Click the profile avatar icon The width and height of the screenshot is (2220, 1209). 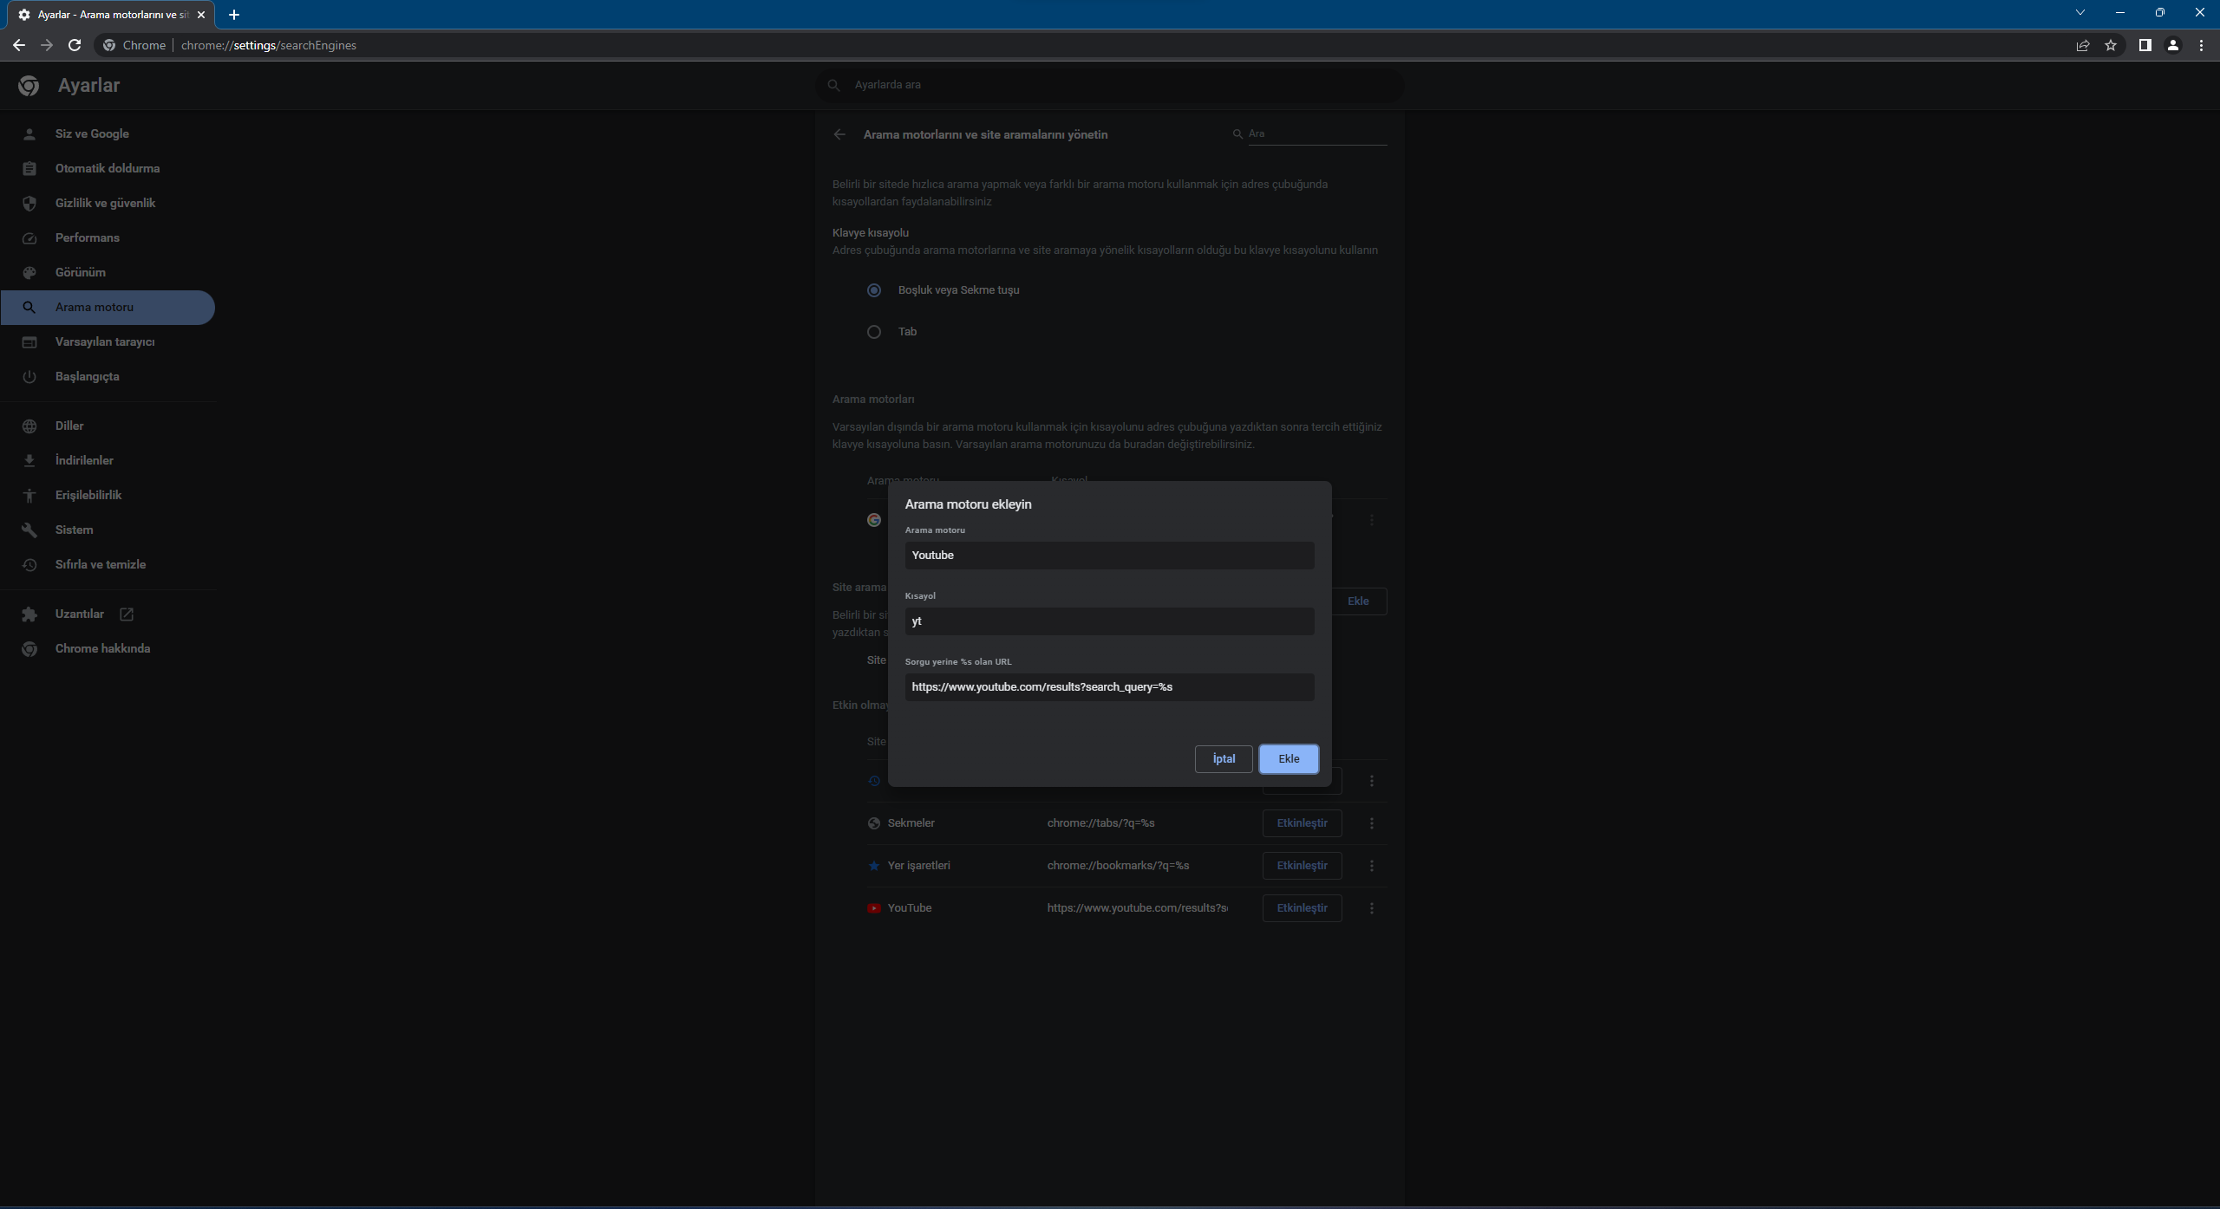(x=2173, y=45)
